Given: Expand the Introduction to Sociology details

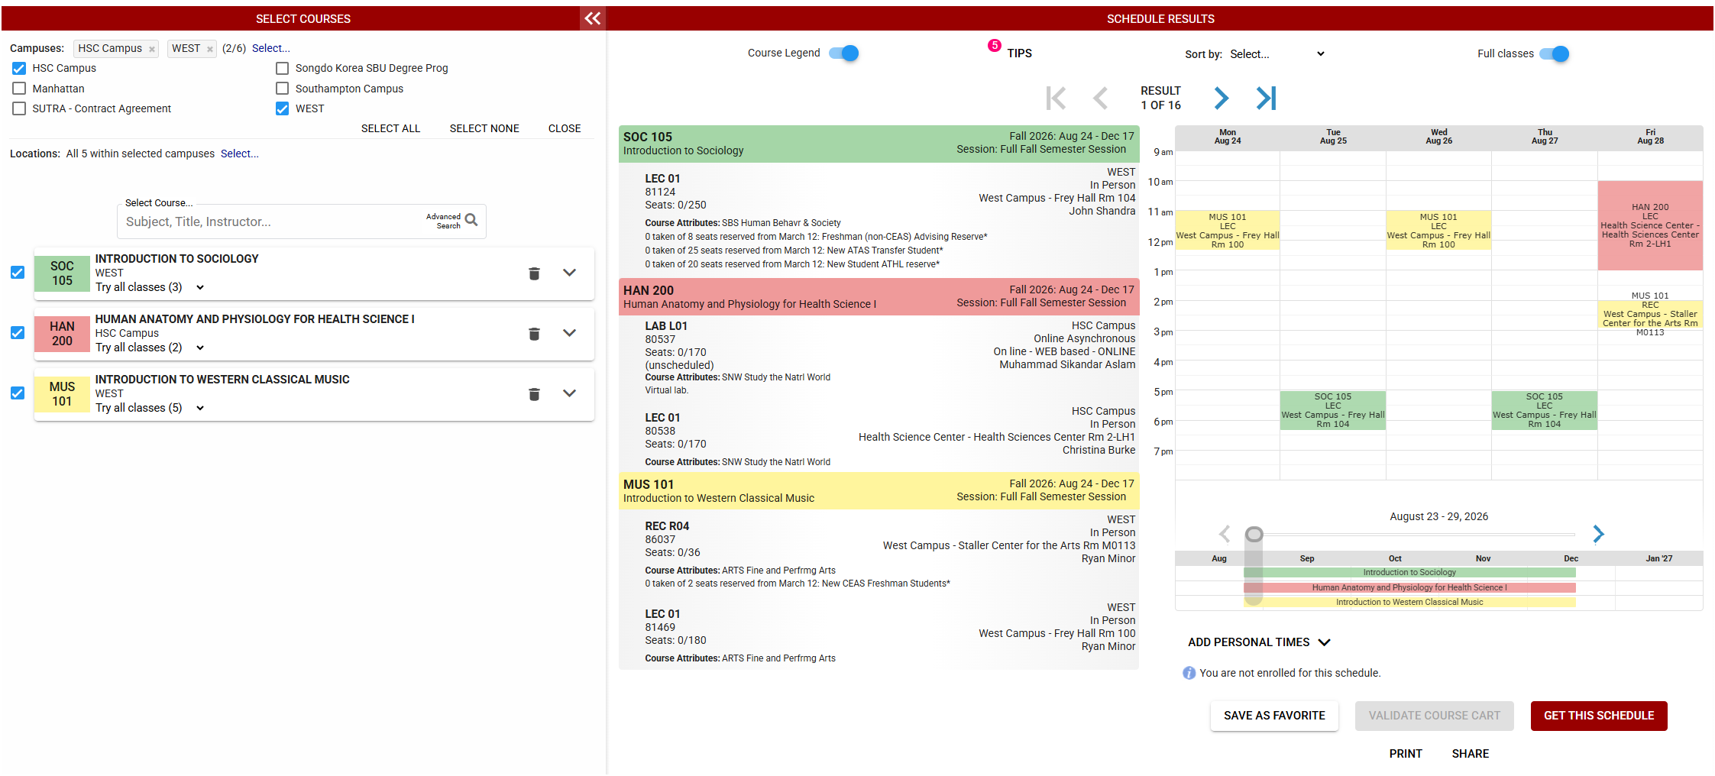Looking at the screenshot, I should pos(569,273).
